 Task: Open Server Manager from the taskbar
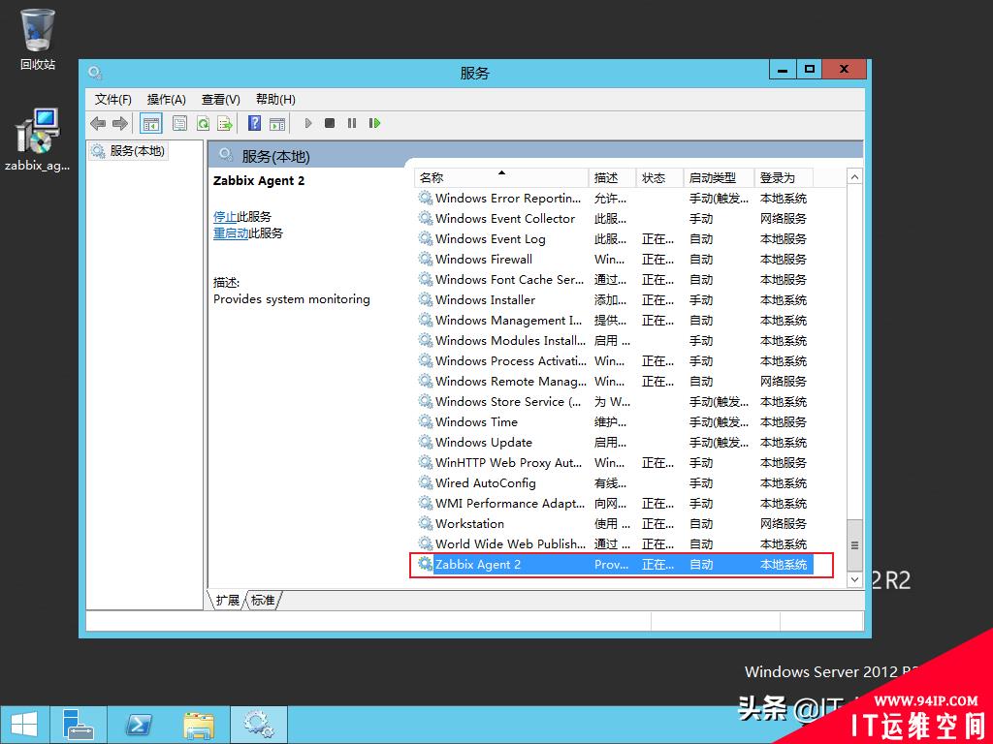click(79, 725)
